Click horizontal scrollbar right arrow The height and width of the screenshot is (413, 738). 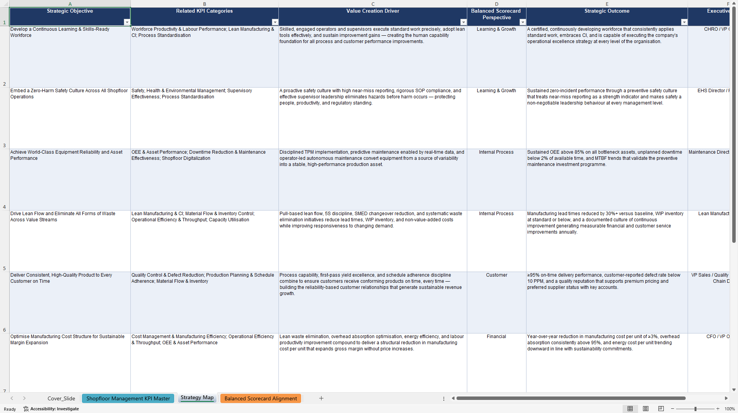click(x=726, y=398)
